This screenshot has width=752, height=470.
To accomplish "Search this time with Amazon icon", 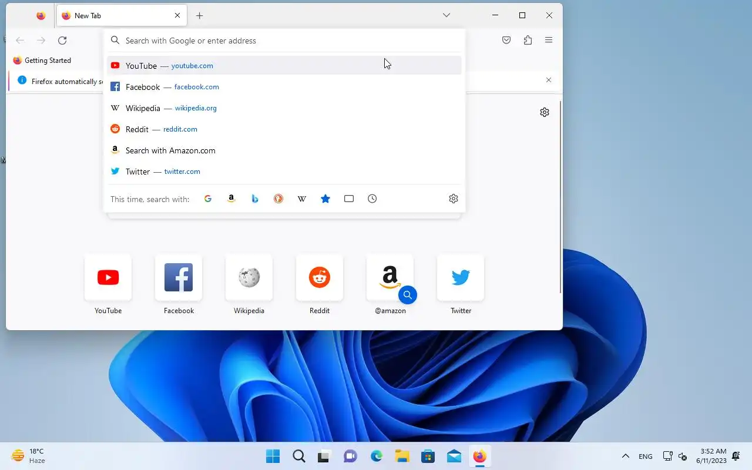I will pos(231,199).
